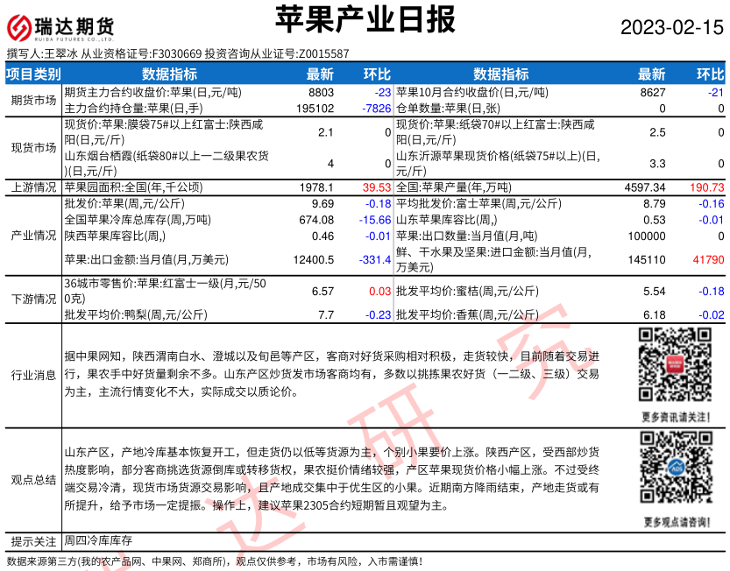Click the red 190.73 apple output change value

pyautogui.click(x=707, y=187)
